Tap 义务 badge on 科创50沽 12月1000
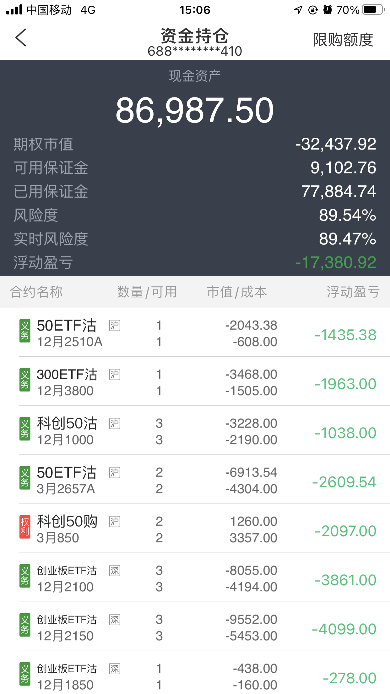Image resolution: width=390 pixels, height=694 pixels. click(x=25, y=429)
